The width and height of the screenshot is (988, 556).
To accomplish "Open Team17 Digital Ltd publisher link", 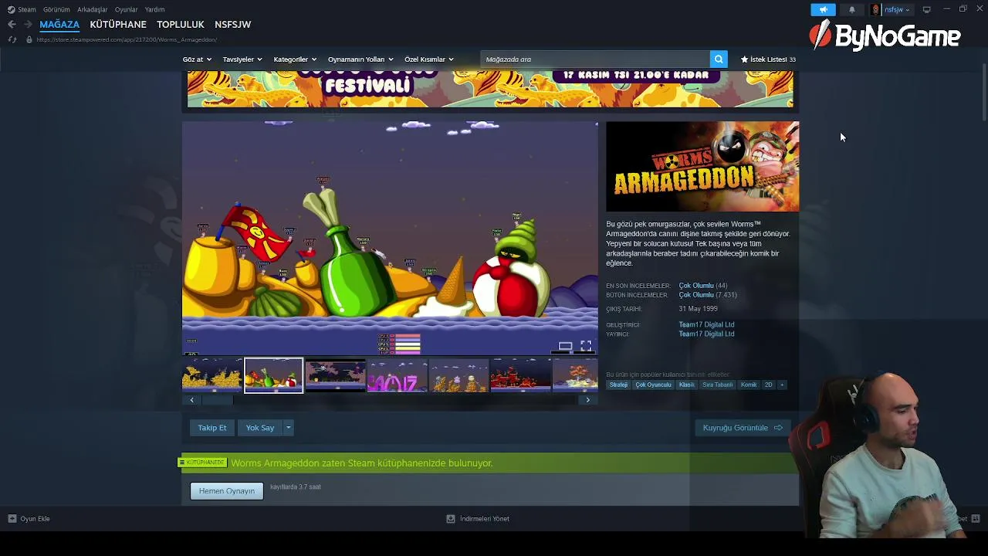I will tap(706, 334).
